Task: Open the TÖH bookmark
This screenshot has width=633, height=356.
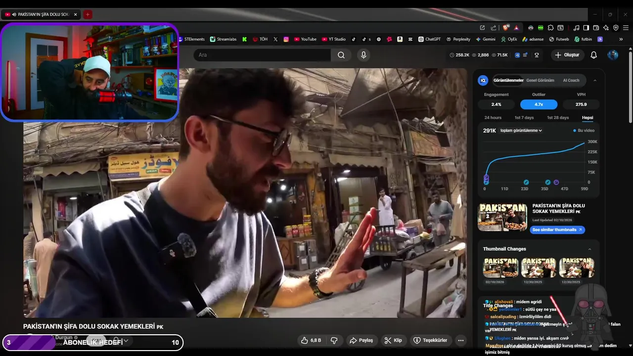Action: point(260,39)
